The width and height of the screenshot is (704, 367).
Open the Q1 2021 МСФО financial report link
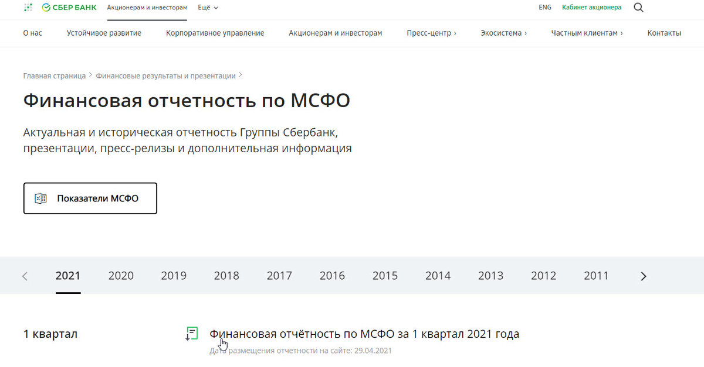(364, 334)
